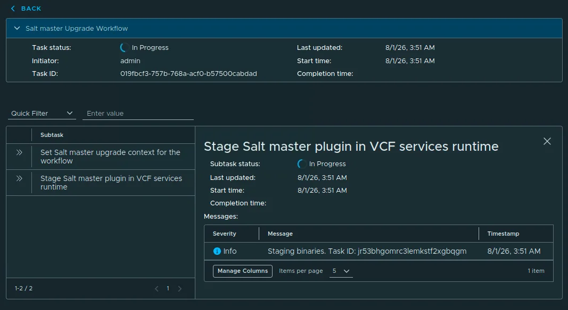
Task: Select 'Stage Salt master plugin in VCF services runtime' row text
Action: (x=111, y=183)
